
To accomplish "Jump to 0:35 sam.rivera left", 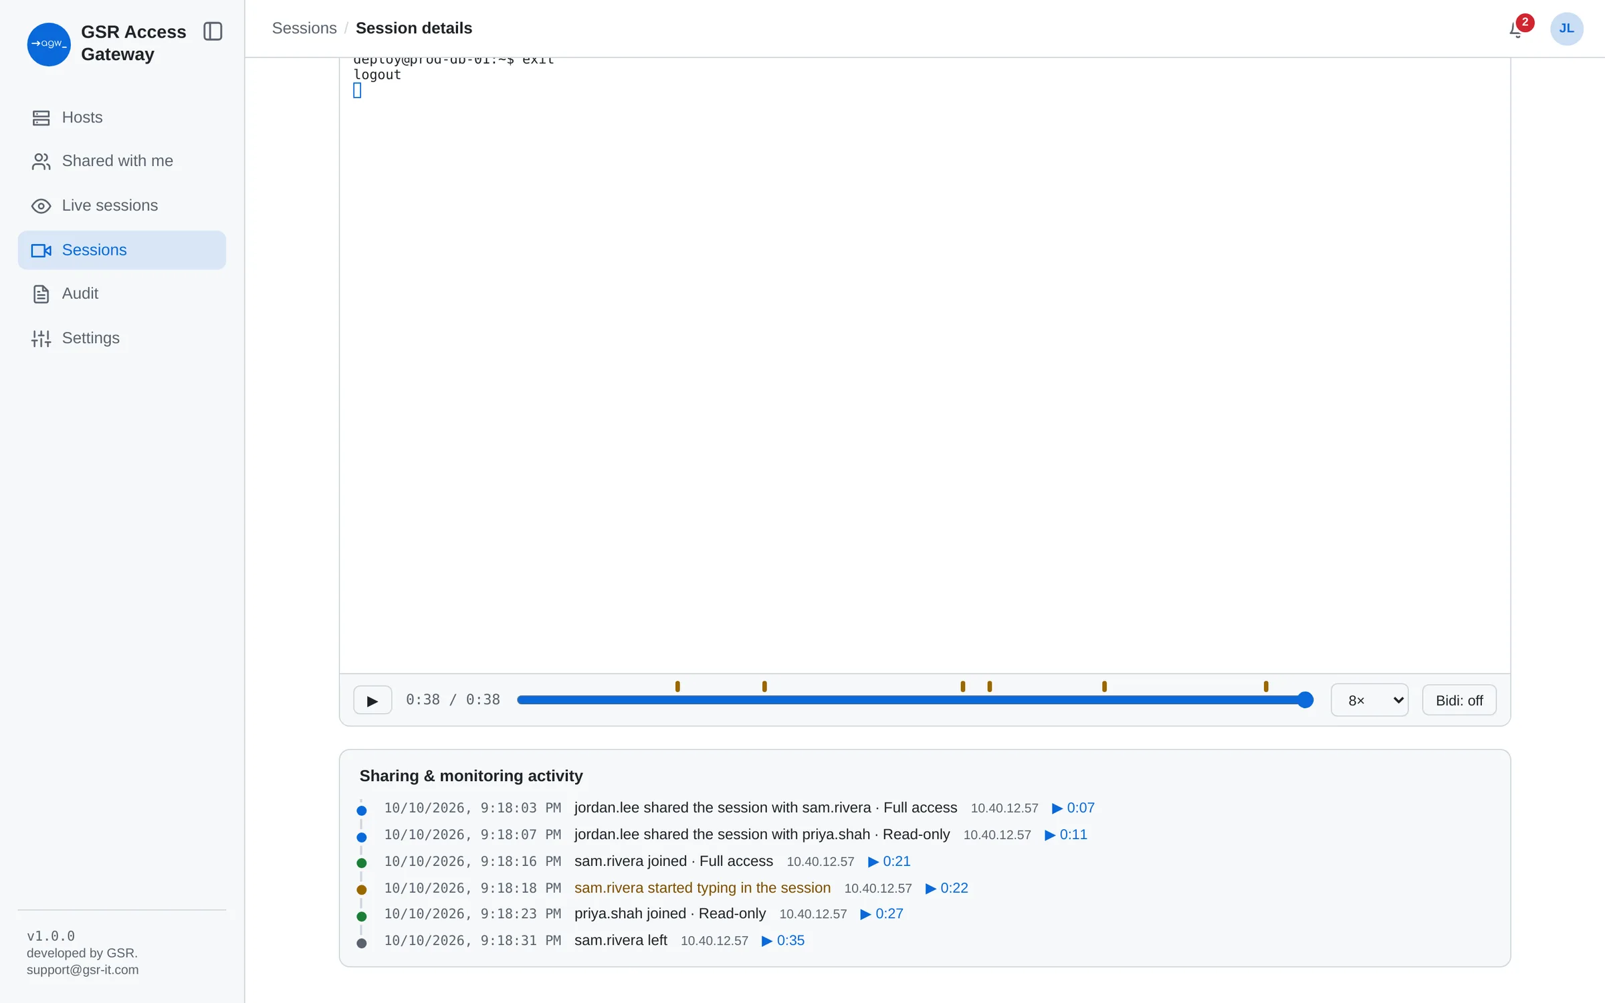I will [x=783, y=940].
